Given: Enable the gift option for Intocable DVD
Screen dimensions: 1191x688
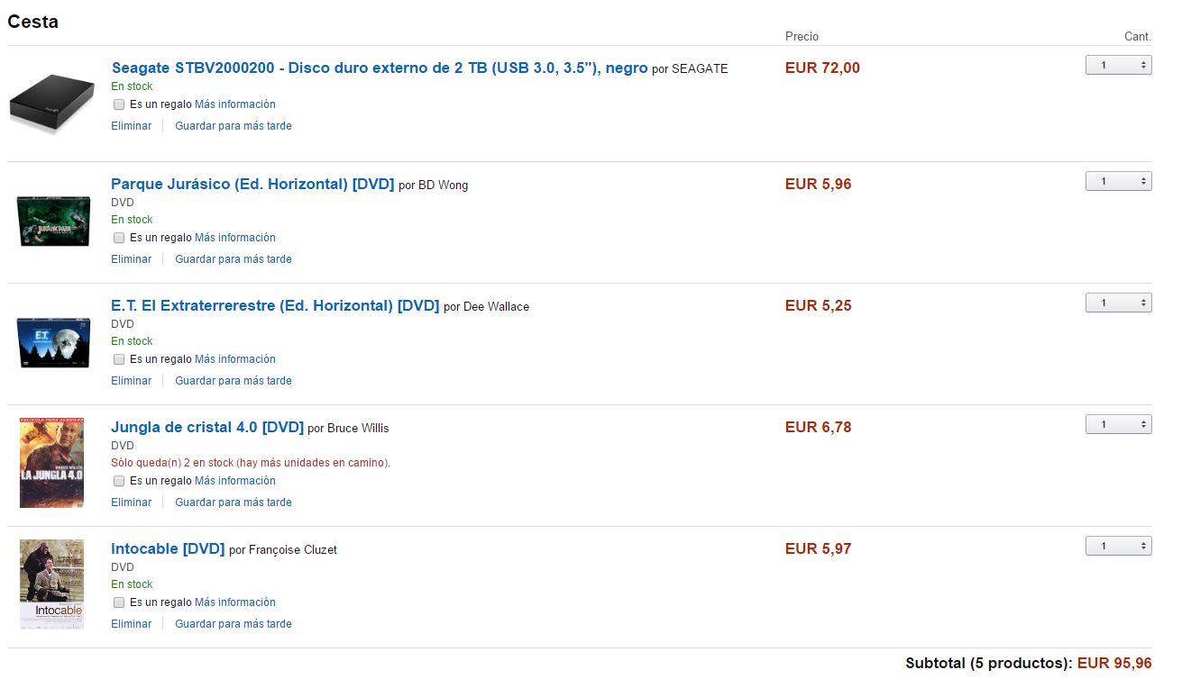Looking at the screenshot, I should pyautogui.click(x=119, y=602).
